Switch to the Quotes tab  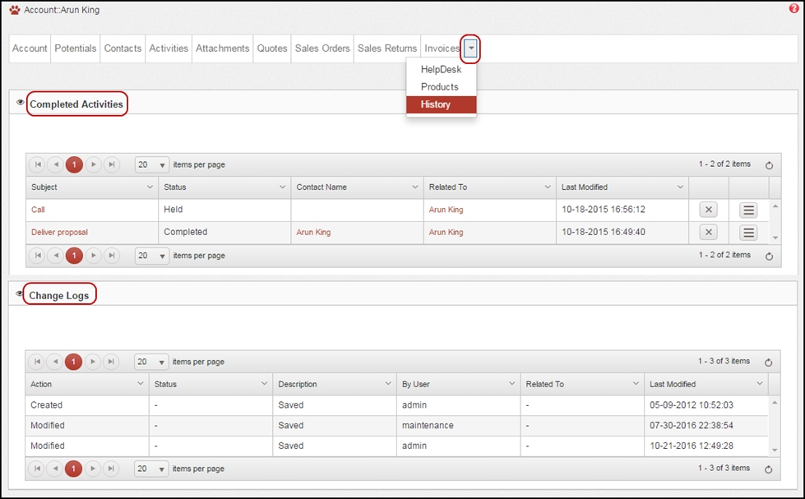click(272, 49)
